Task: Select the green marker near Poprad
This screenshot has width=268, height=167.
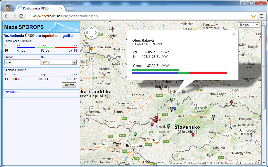Action: [x=213, y=117]
